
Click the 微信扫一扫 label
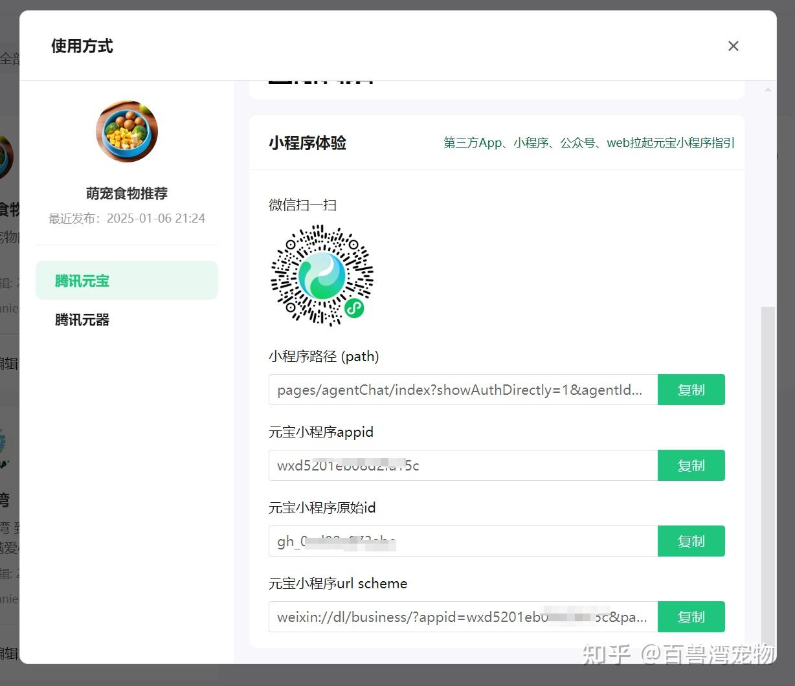pyautogui.click(x=302, y=205)
